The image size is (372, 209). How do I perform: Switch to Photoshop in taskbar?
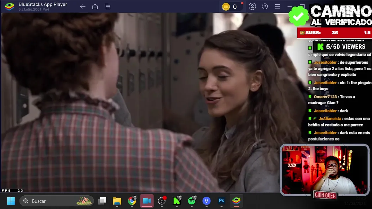(x=221, y=201)
